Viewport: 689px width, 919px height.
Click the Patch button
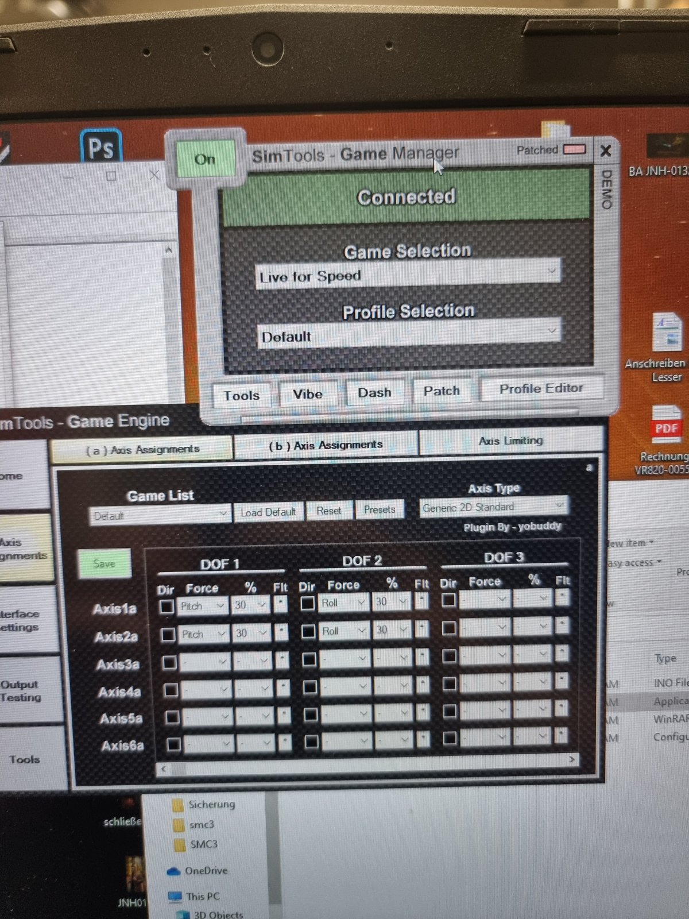click(442, 391)
